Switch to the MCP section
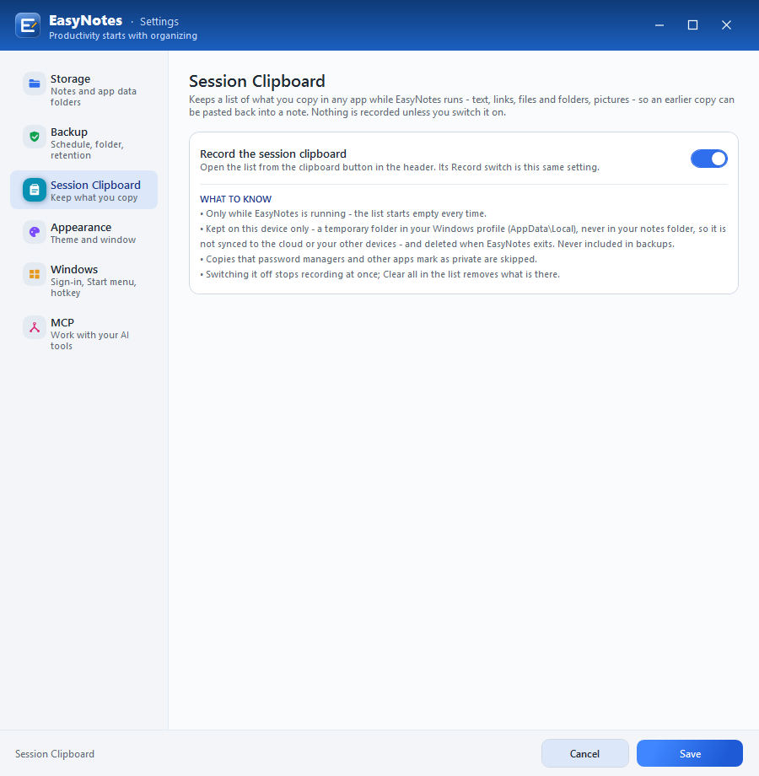Screen dimensions: 759x776 pos(84,333)
